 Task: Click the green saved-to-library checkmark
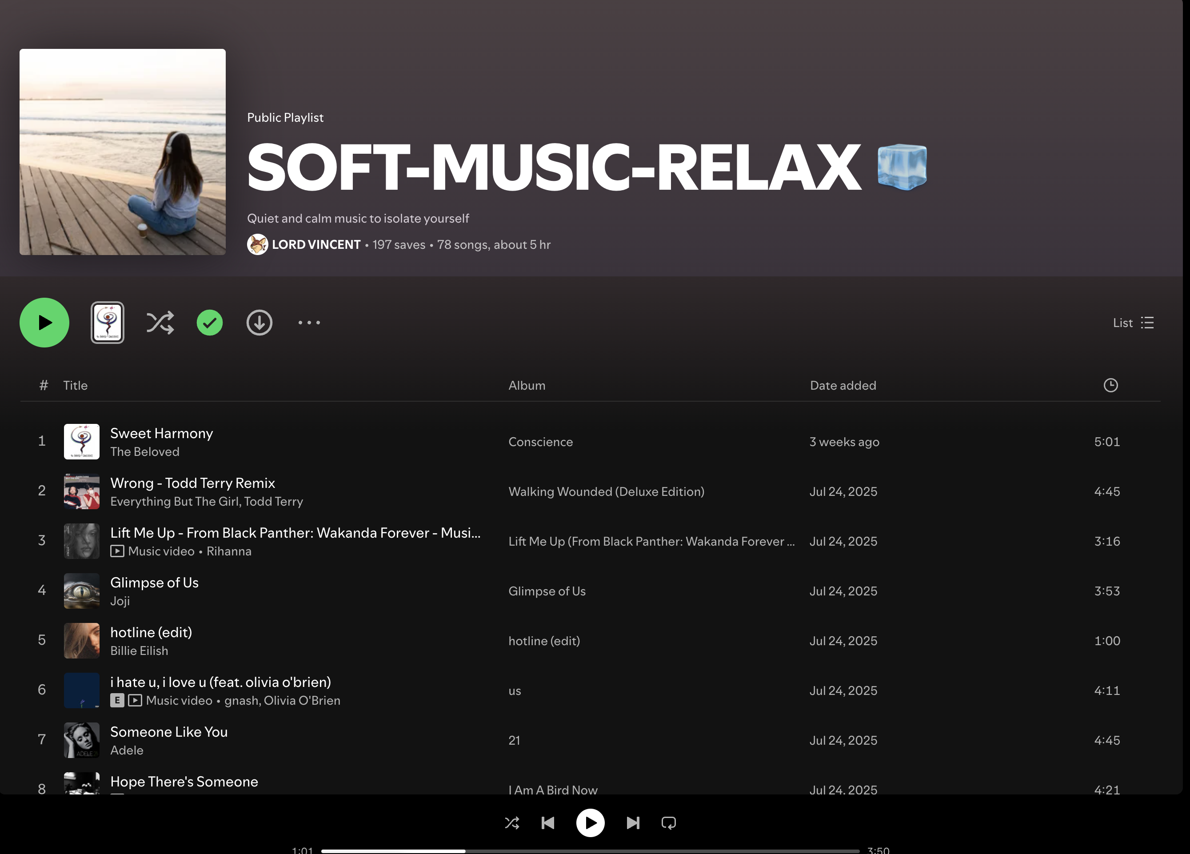(209, 323)
